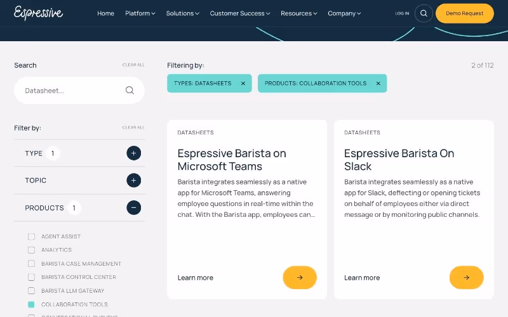Open the Customer Success dropdown menu

(240, 13)
